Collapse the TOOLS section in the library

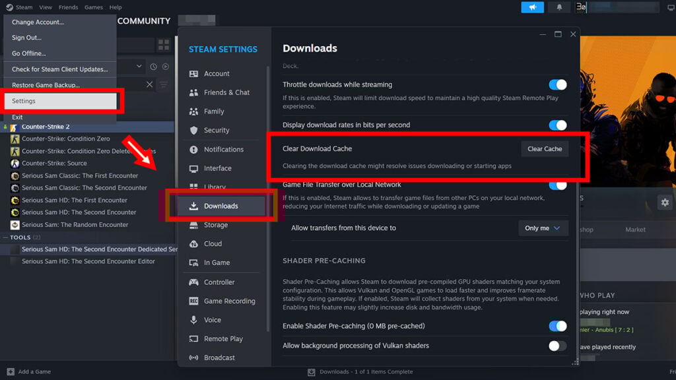[5, 237]
